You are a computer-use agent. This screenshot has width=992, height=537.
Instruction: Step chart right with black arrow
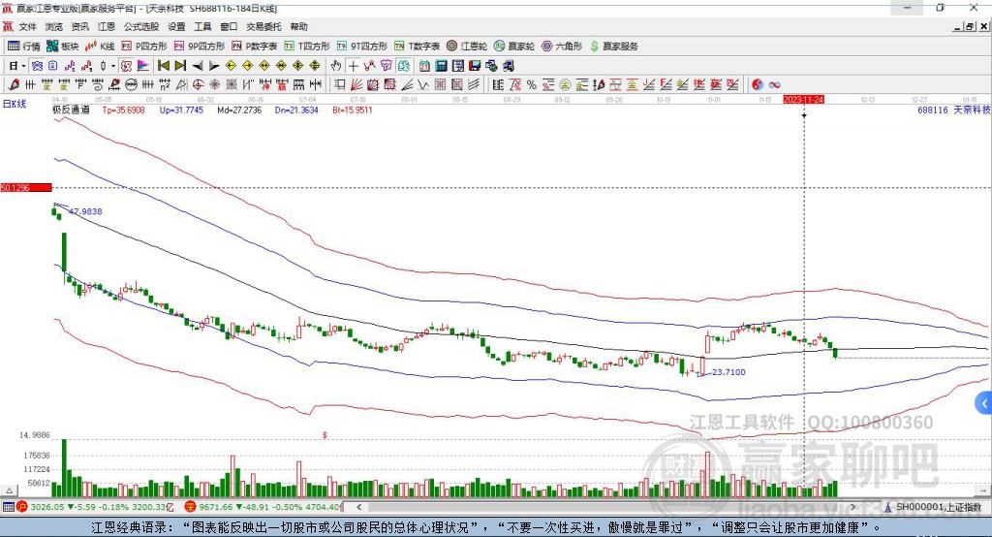tap(214, 66)
